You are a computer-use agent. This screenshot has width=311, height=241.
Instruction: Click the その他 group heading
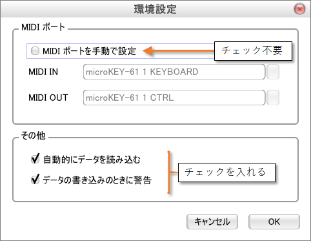pyautogui.click(x=33, y=136)
